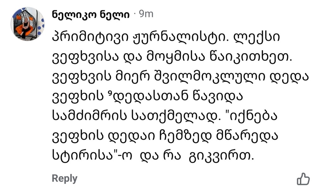
Task: Like the comment with thumbs-up icon
Action: pyautogui.click(x=303, y=179)
